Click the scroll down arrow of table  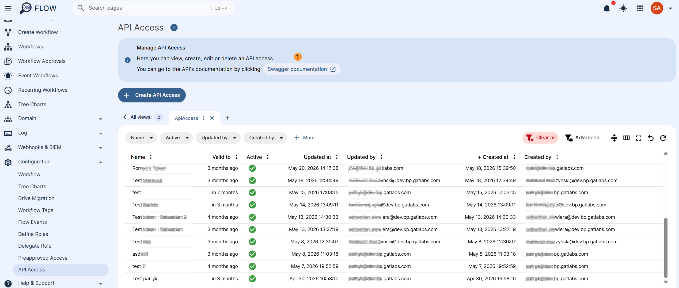coord(666,282)
